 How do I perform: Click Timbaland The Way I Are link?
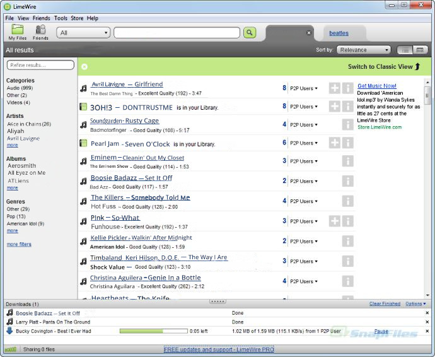(159, 257)
